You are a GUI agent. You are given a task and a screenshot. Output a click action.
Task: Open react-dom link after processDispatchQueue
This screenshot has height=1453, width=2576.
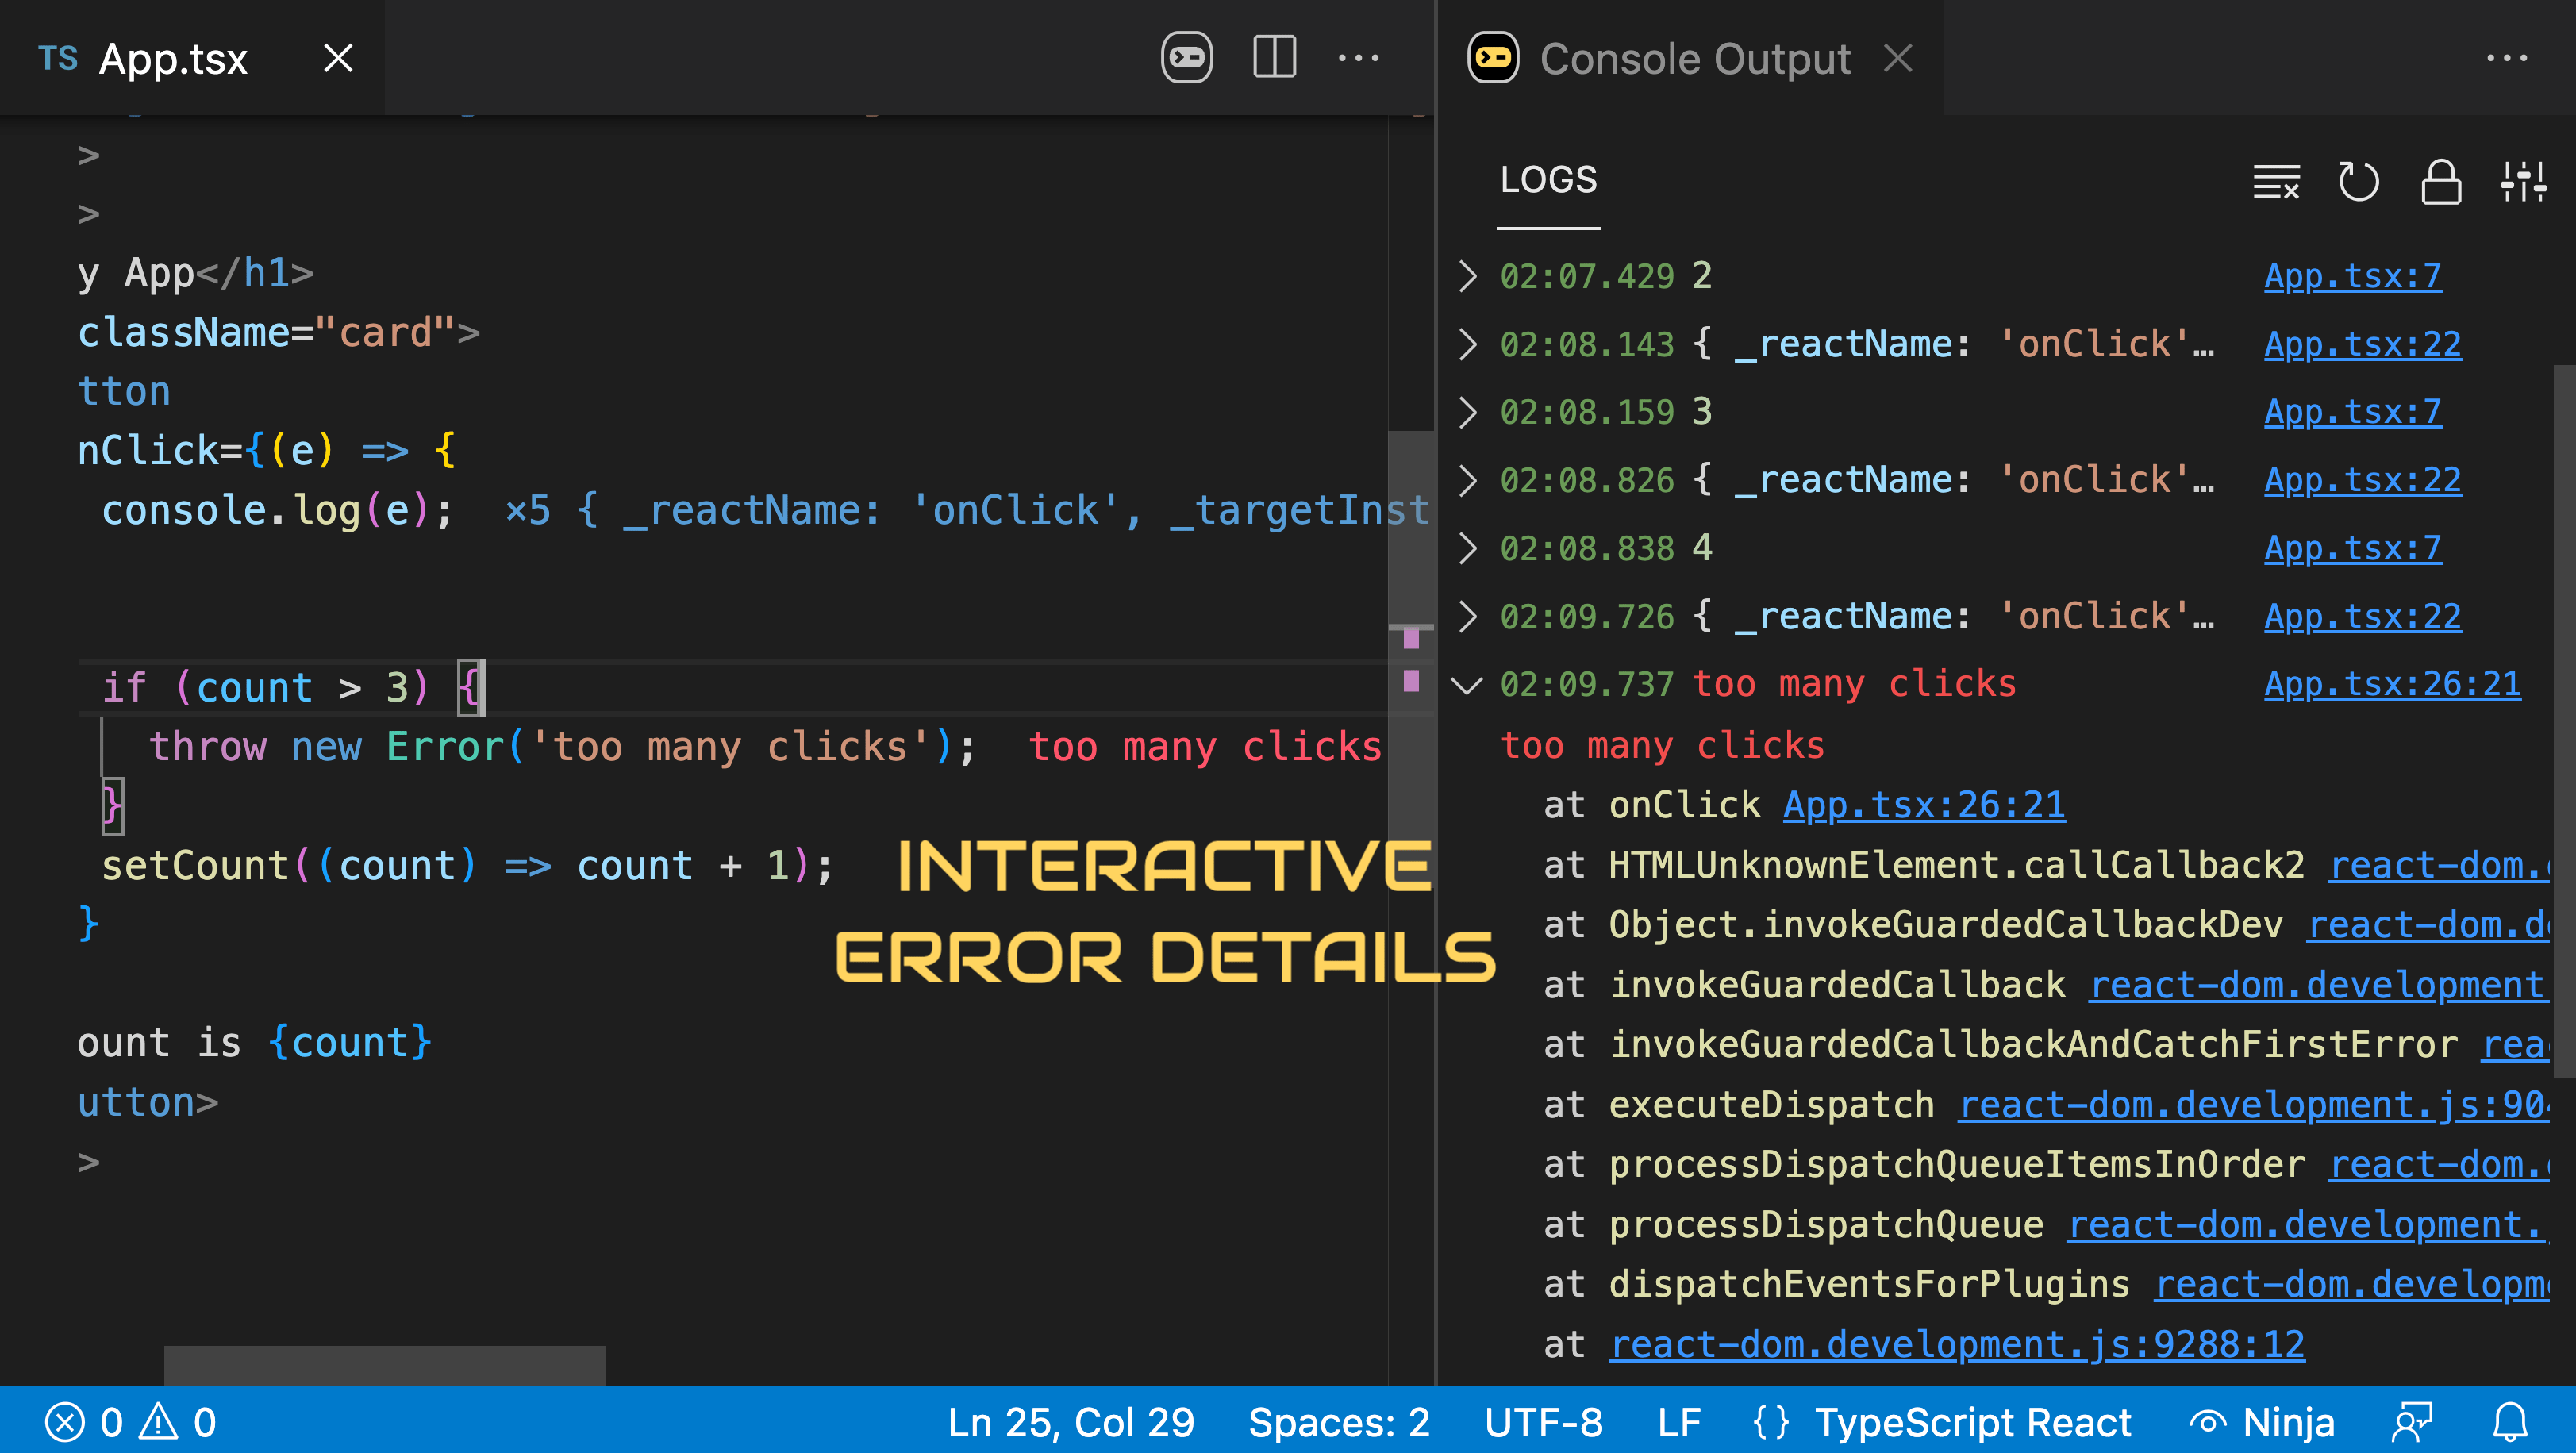click(x=2308, y=1225)
